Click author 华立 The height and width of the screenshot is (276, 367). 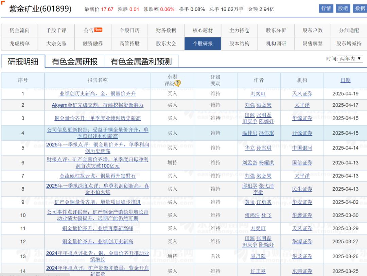249,148
